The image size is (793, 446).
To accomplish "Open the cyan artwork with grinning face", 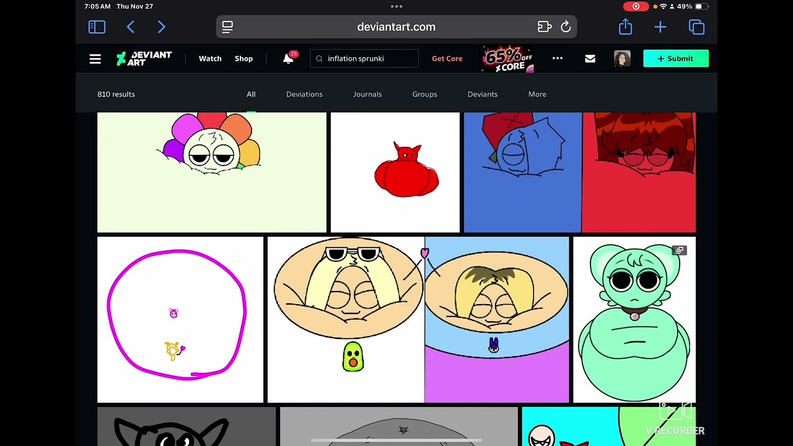I will click(609, 427).
